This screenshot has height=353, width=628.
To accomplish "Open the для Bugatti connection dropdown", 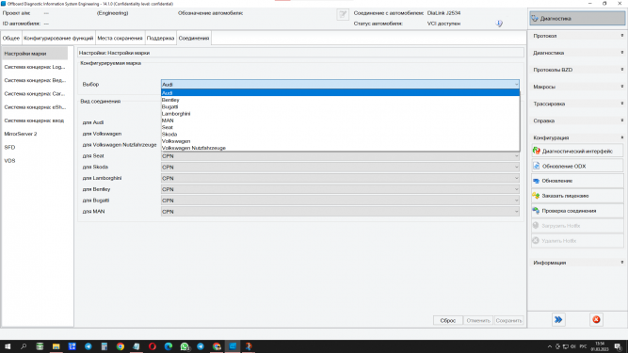I will [x=340, y=201].
